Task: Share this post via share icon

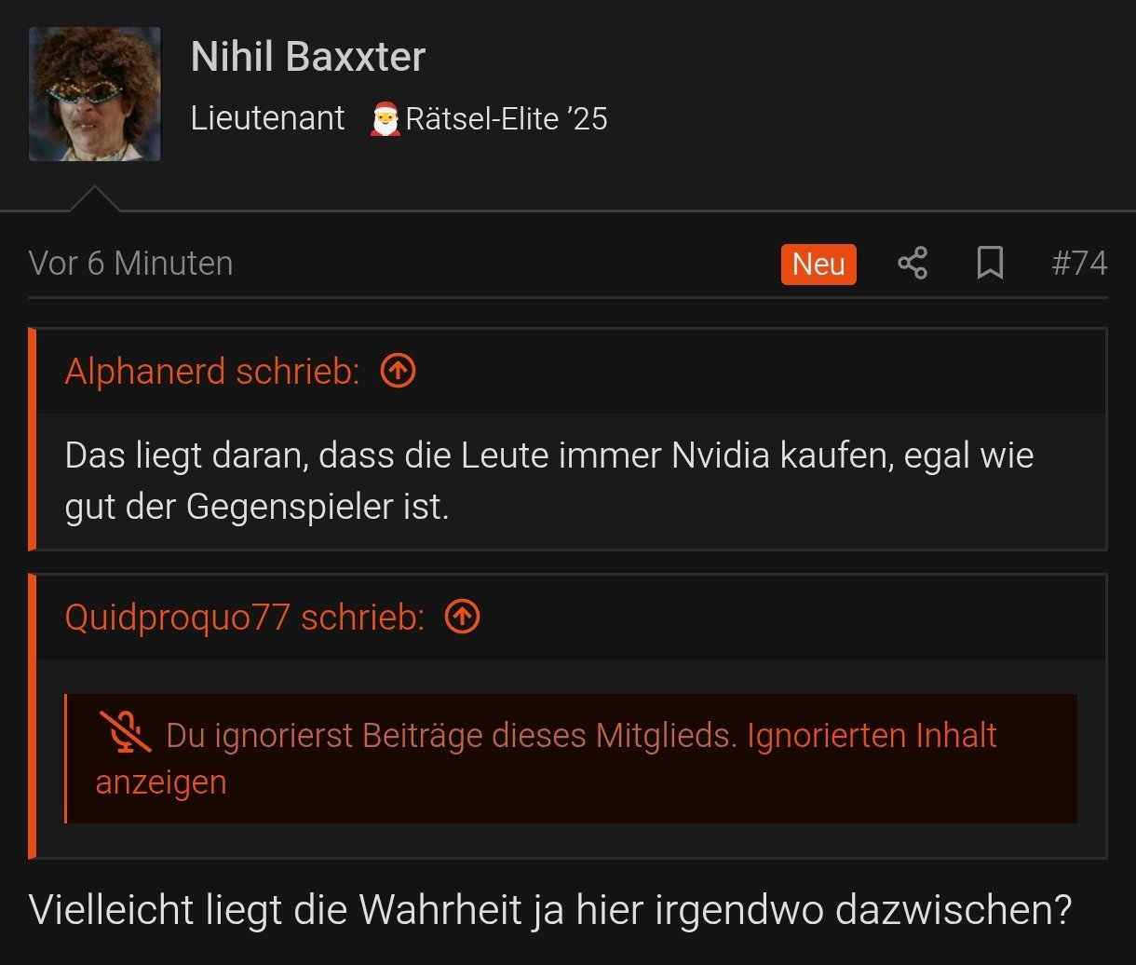Action: coord(913,264)
